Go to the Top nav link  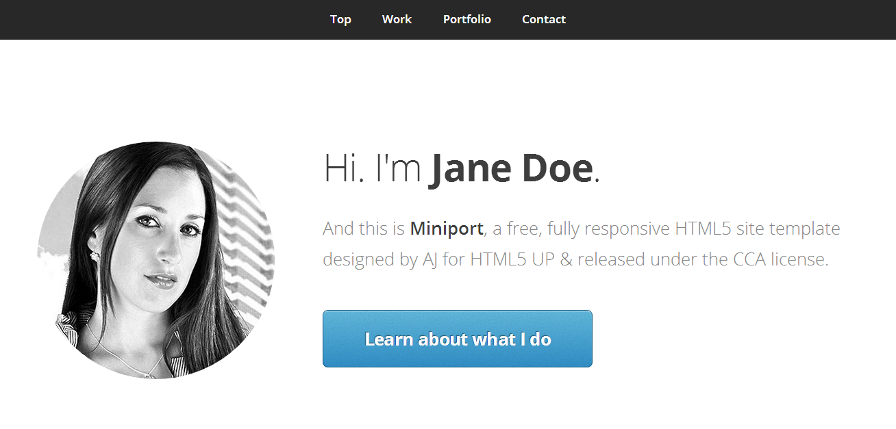[x=340, y=19]
